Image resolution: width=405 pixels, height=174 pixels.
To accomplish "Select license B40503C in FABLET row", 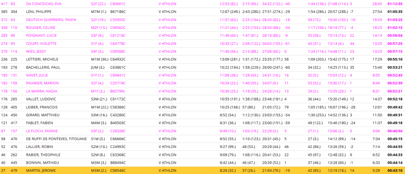I will [118, 123].
